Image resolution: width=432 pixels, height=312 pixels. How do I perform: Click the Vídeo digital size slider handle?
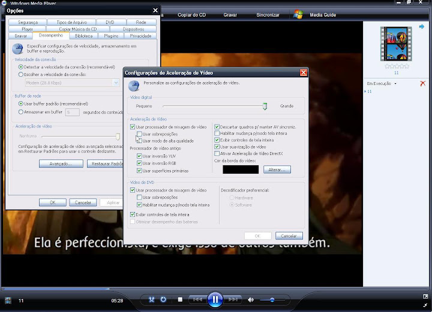[265, 106]
